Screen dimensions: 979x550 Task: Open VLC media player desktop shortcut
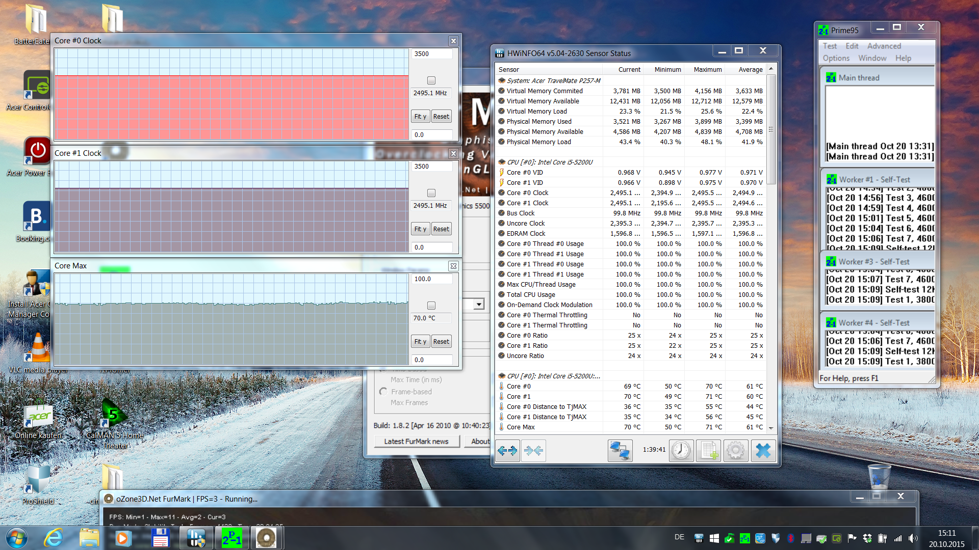[x=38, y=352]
